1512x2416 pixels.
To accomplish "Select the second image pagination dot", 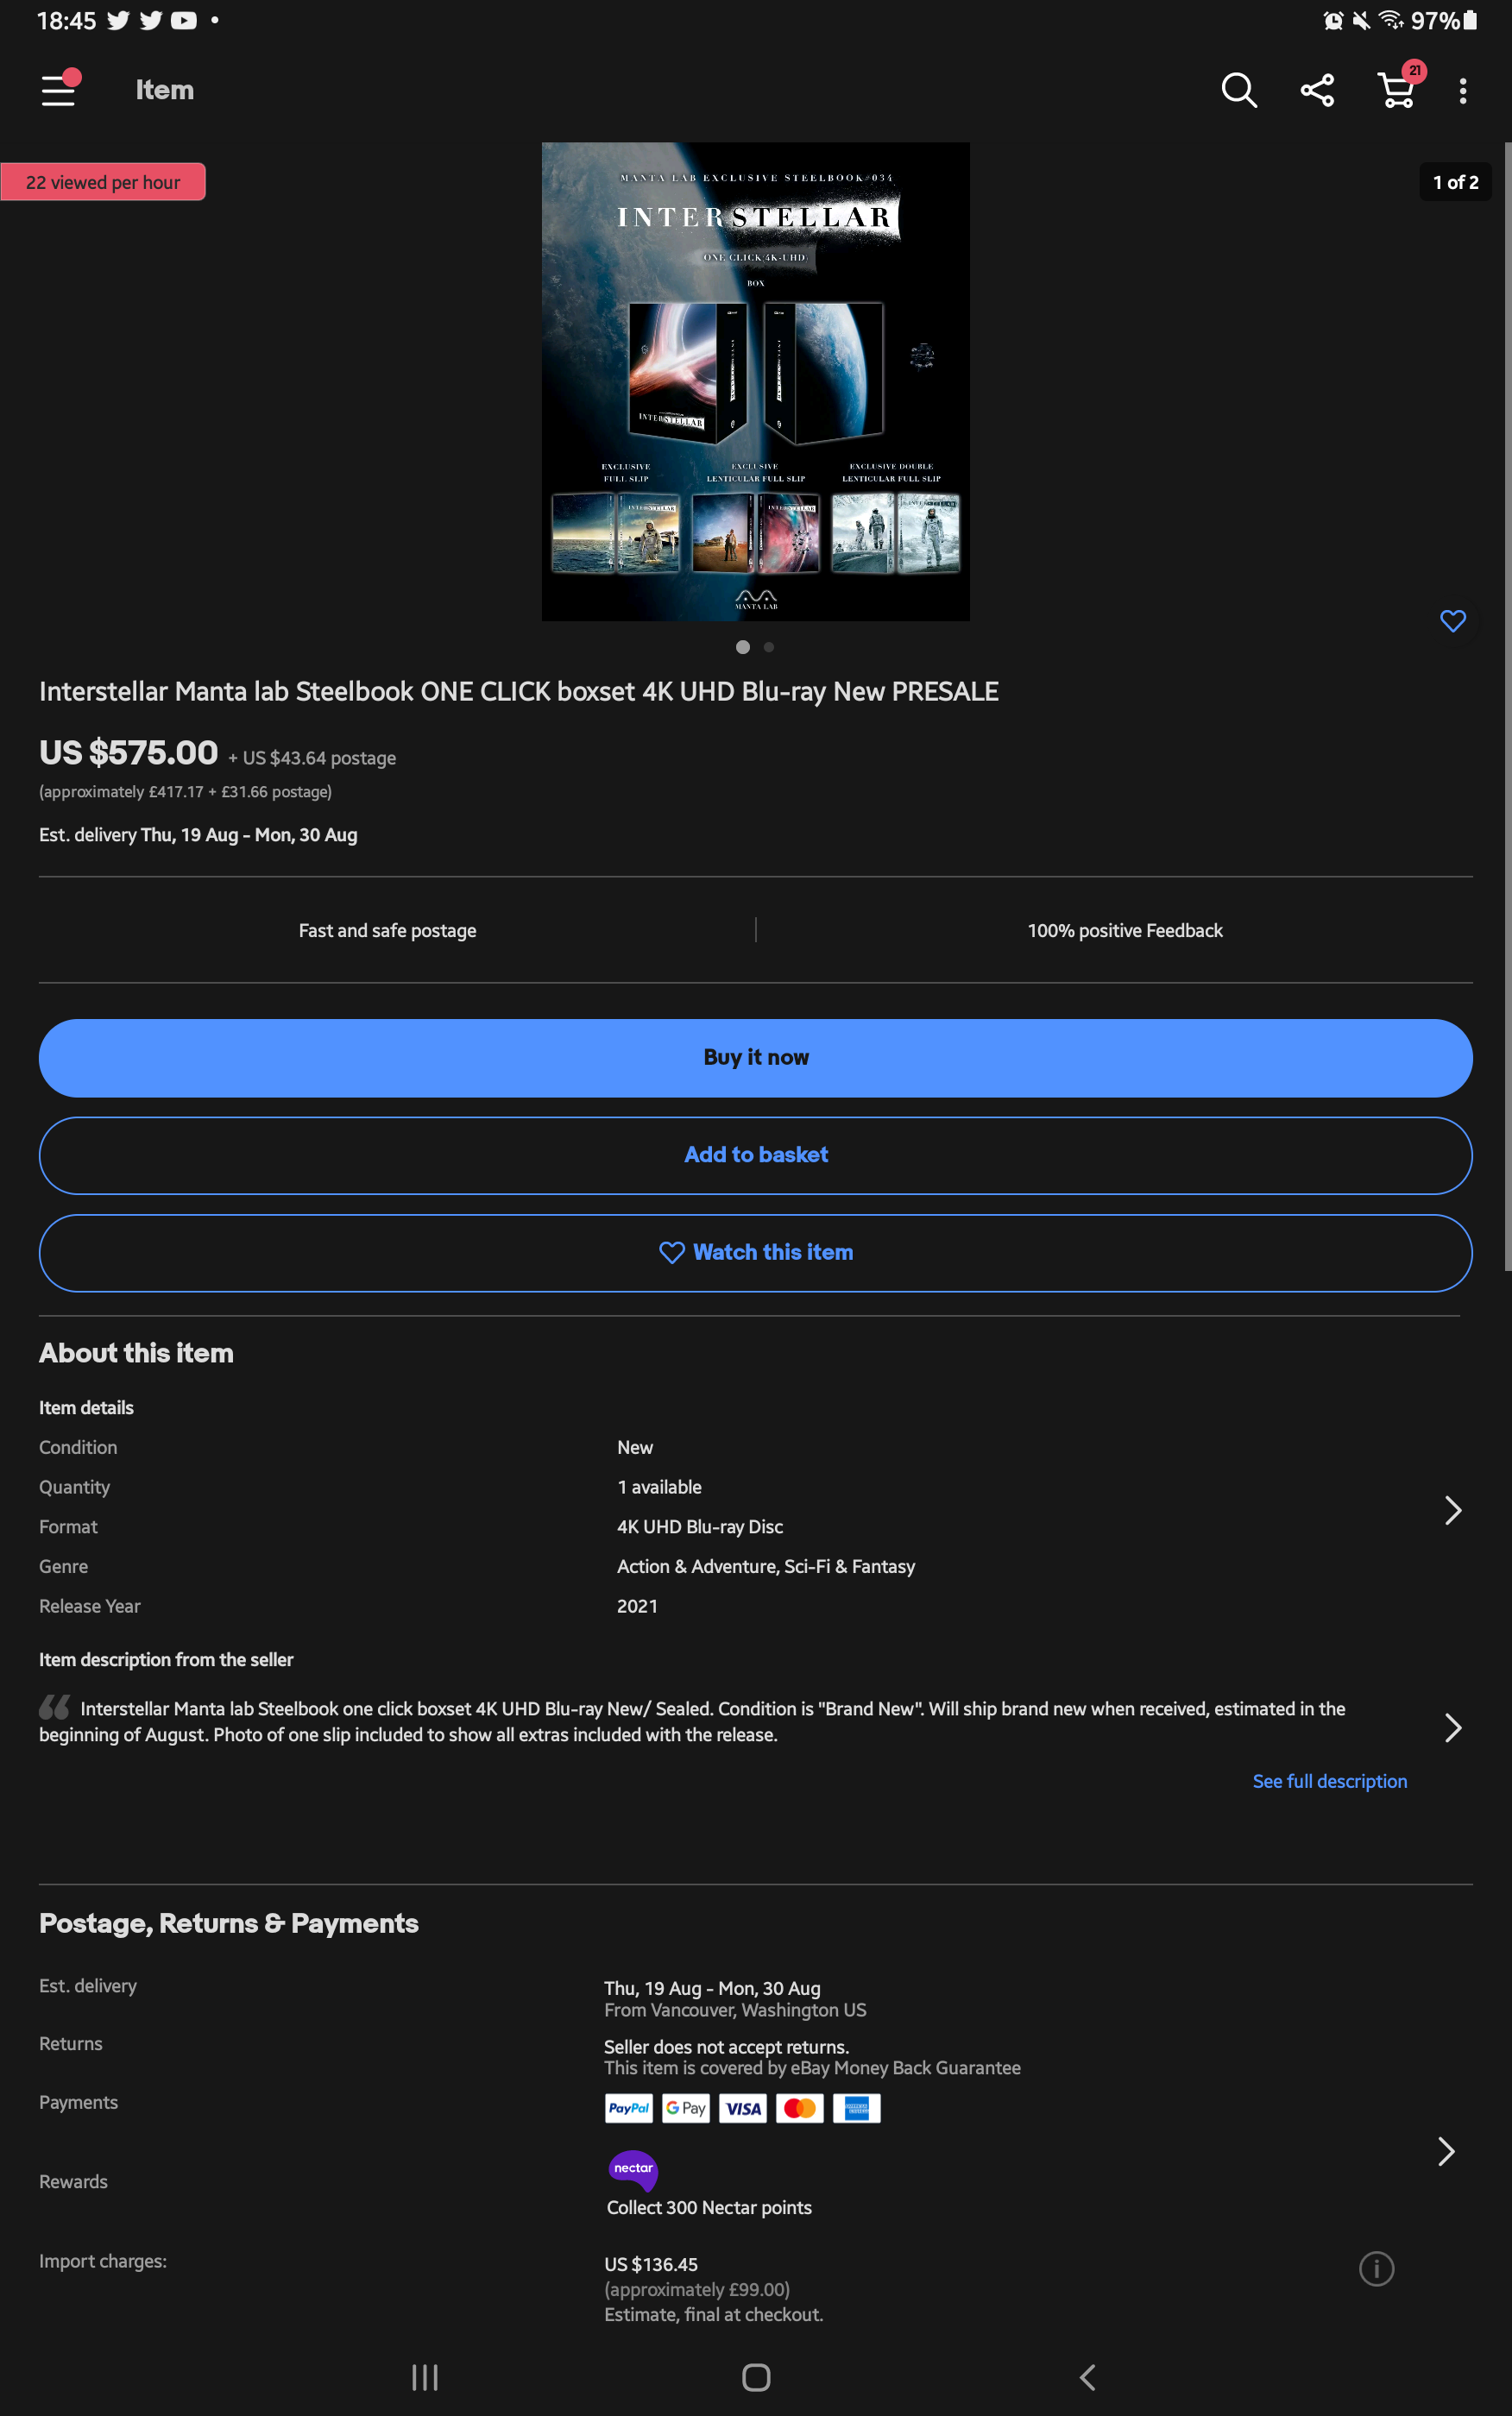I will [769, 647].
